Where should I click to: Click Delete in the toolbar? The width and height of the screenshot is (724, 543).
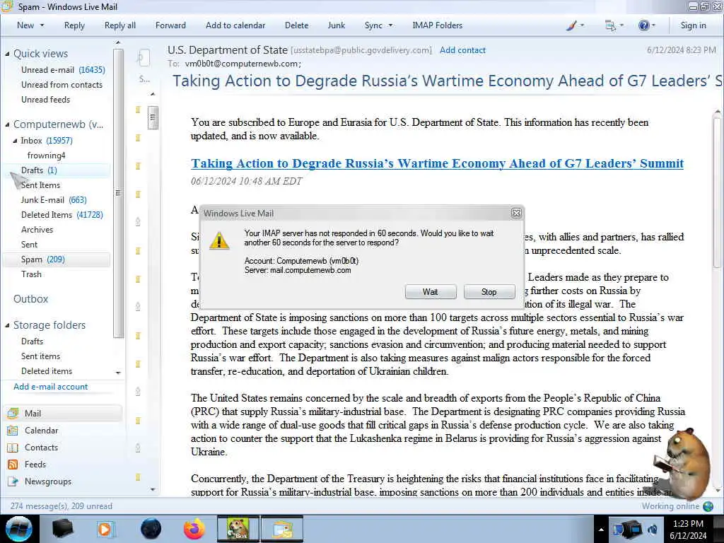296,25
